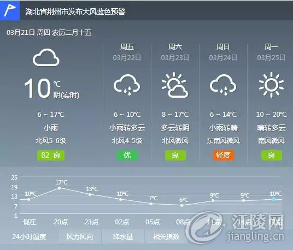Click the orange 轻度 air quality badge
This screenshot has width=293, height=250.
tap(223, 155)
